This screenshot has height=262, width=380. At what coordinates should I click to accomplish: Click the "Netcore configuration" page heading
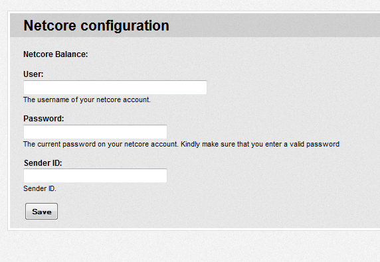tap(96, 26)
